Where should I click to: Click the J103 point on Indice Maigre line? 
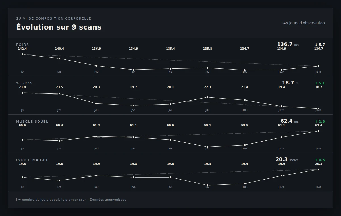(x=244, y=184)
